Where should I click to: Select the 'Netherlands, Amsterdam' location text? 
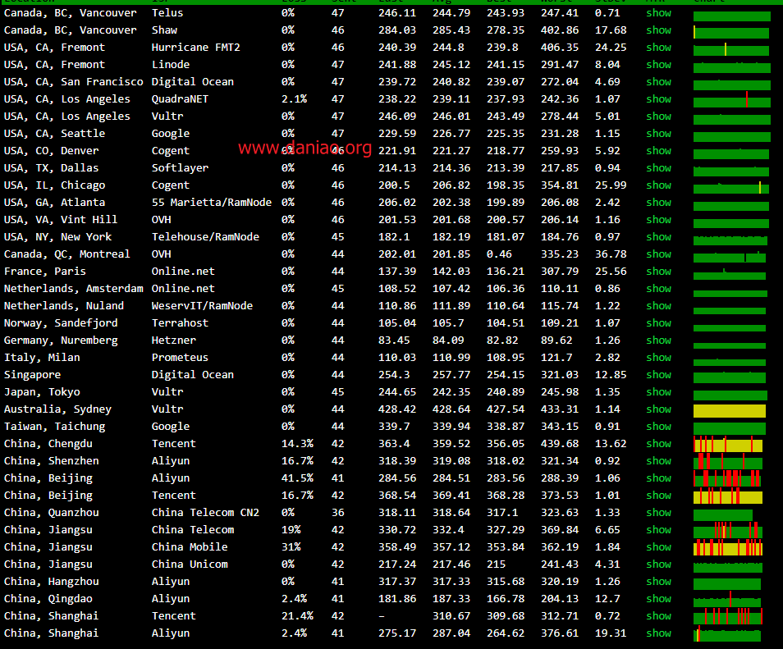tap(73, 289)
